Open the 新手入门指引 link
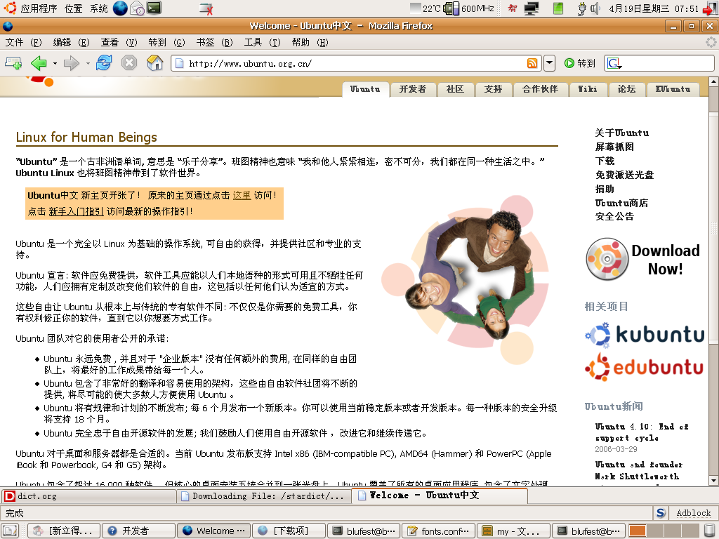Image resolution: width=719 pixels, height=539 pixels. point(76,211)
